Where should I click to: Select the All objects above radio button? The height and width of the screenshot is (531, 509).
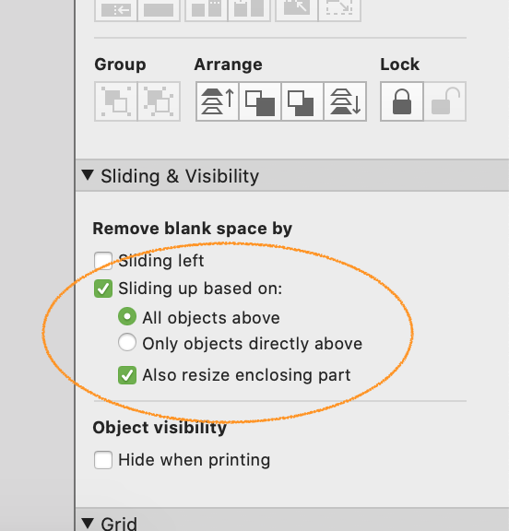click(127, 316)
